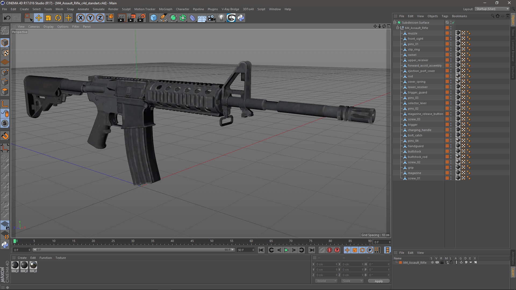
Task: Toggle autokeying button
Action: tap(329, 250)
